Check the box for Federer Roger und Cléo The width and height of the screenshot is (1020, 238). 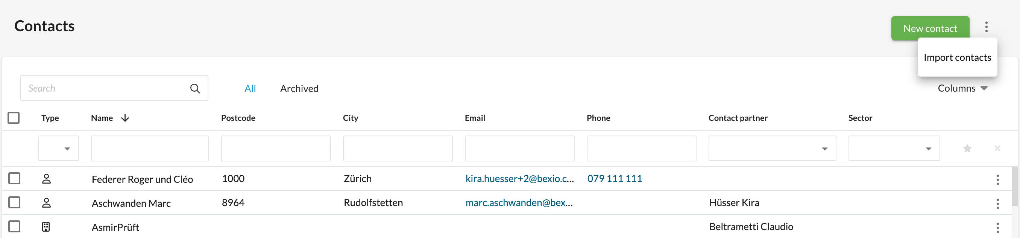[14, 178]
